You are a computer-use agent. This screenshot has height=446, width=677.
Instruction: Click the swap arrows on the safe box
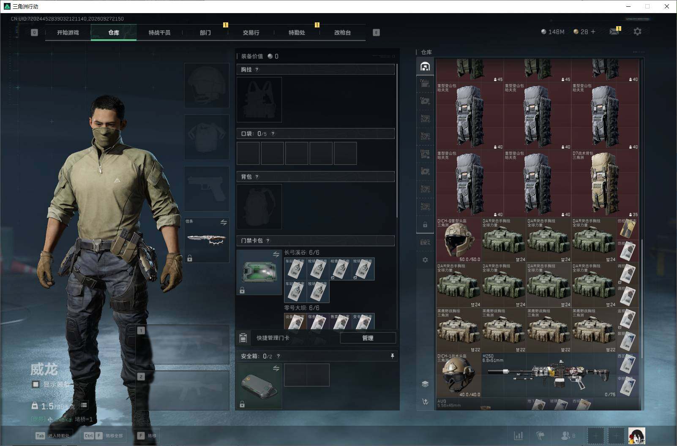pyautogui.click(x=276, y=369)
